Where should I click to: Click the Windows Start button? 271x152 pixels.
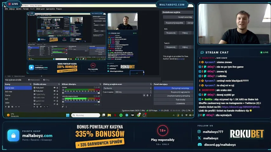tap(68, 115)
